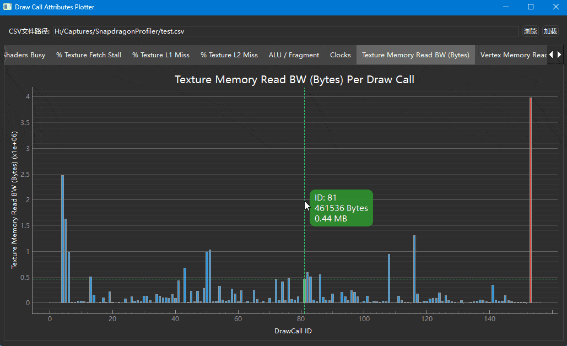The width and height of the screenshot is (567, 346).
Task: Click the 加载 load button
Action: click(550, 31)
